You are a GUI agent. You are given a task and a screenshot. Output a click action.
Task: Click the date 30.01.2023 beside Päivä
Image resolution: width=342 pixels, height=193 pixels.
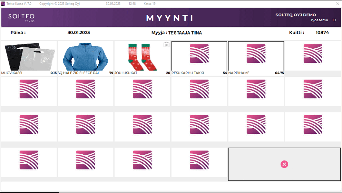pyautogui.click(x=79, y=33)
